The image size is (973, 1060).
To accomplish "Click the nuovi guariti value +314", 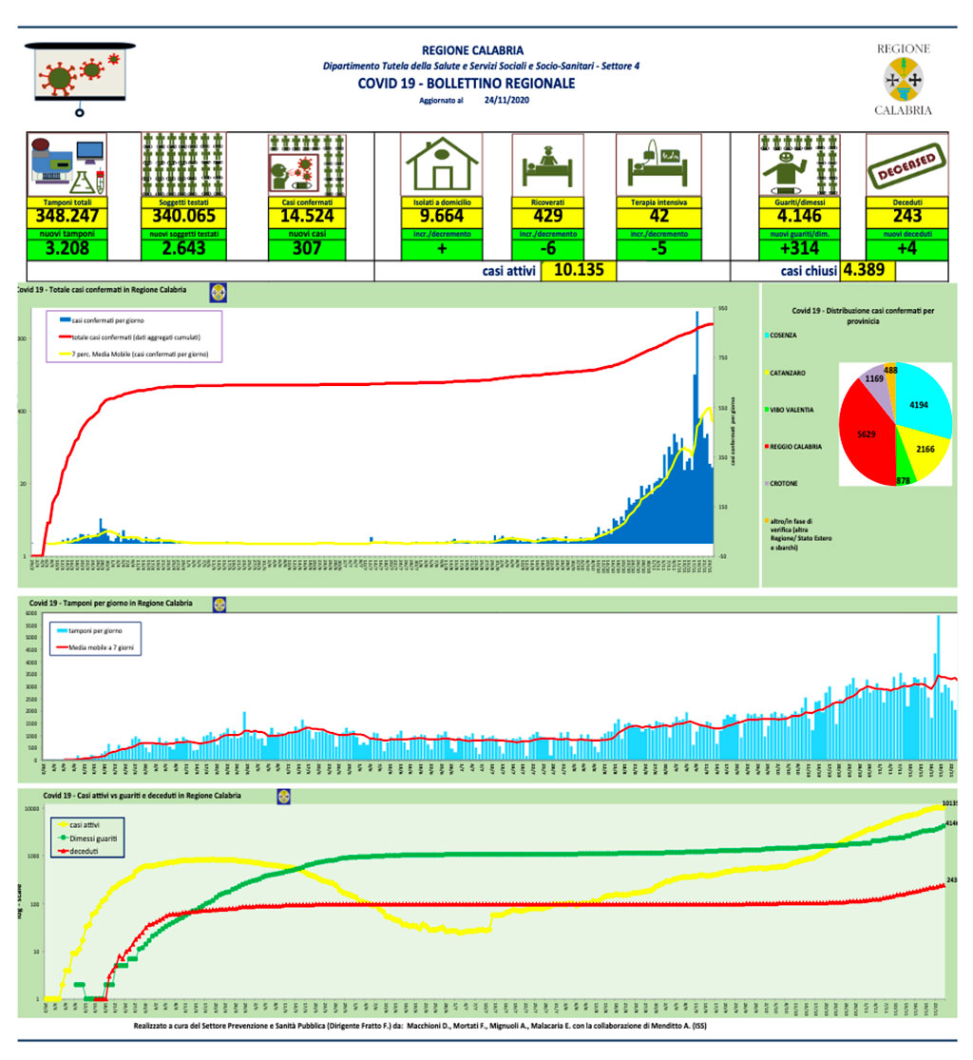I will click(799, 249).
